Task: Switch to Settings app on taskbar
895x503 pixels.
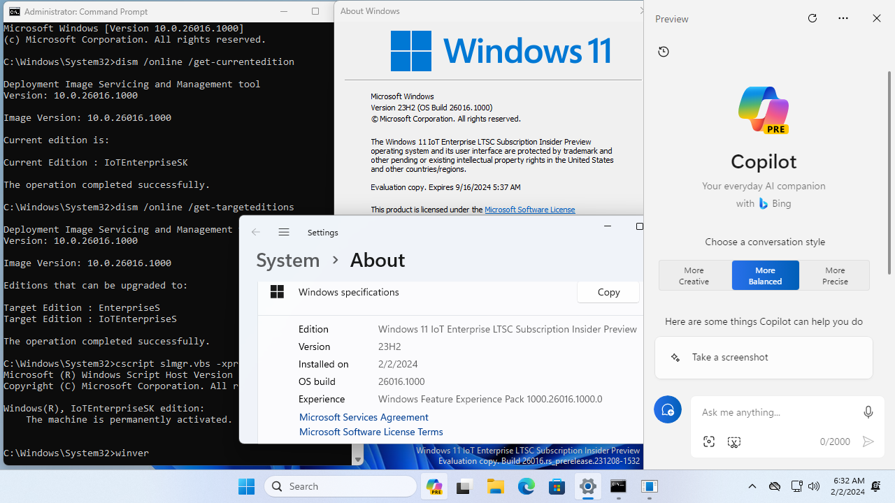Action: click(588, 486)
